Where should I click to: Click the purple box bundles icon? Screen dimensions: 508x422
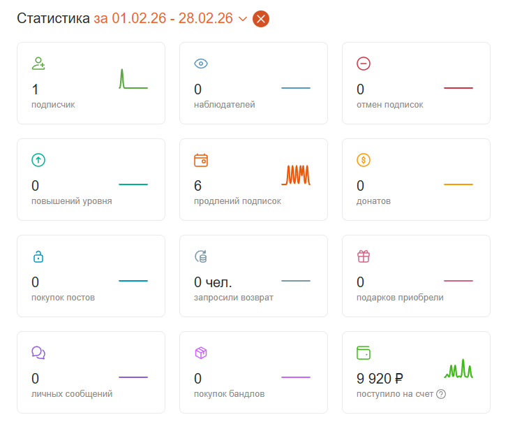click(x=201, y=353)
